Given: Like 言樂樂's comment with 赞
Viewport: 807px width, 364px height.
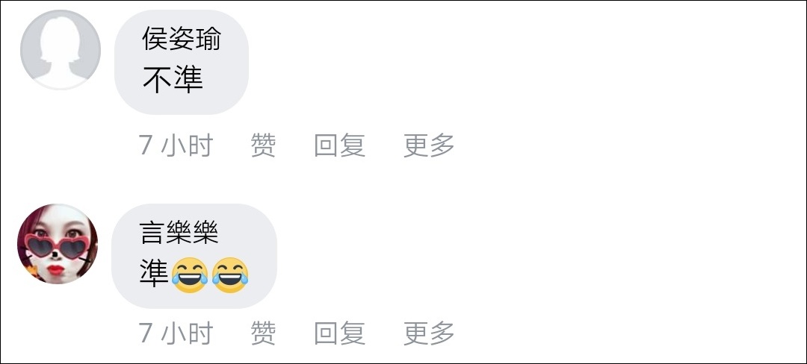Looking at the screenshot, I should coord(263,333).
